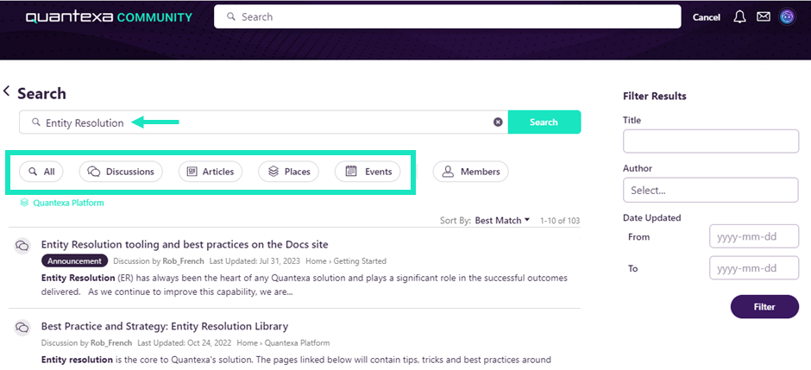Open the user profile avatar menu
The image size is (811, 370).
point(787,17)
